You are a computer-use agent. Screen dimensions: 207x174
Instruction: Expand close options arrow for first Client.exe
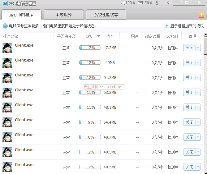click(198, 48)
